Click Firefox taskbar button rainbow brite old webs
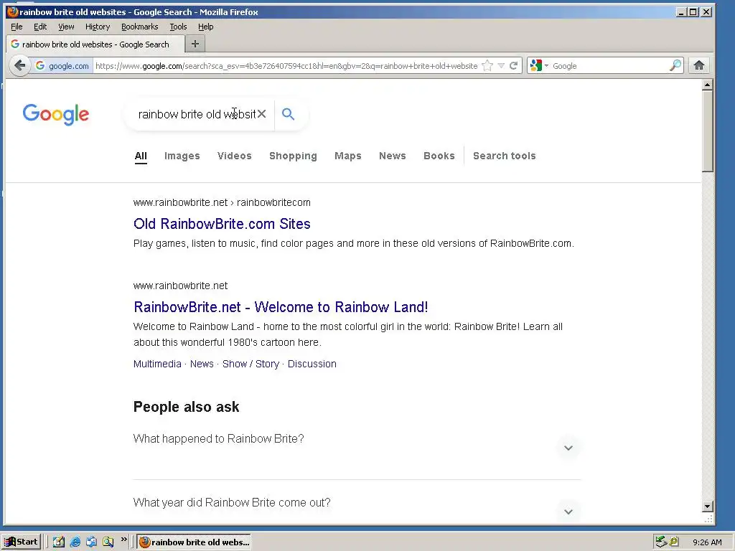 tap(194, 542)
